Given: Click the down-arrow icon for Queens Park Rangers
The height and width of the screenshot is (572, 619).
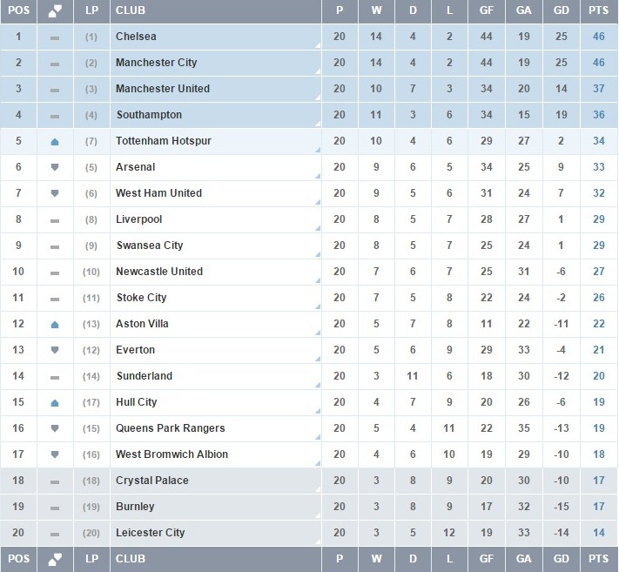Looking at the screenshot, I should pos(55,428).
